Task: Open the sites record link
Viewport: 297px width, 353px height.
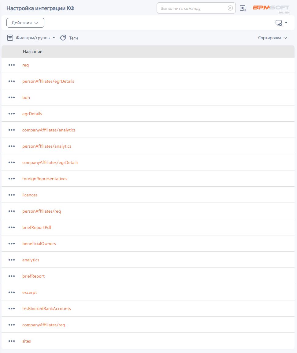Action: coord(27,341)
